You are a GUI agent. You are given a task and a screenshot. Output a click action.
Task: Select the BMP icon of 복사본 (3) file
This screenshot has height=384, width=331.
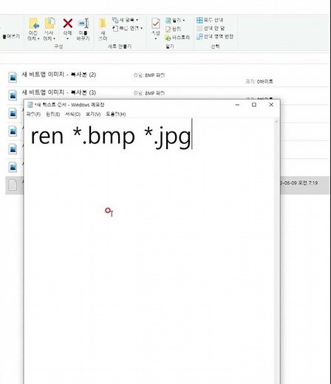point(13,95)
